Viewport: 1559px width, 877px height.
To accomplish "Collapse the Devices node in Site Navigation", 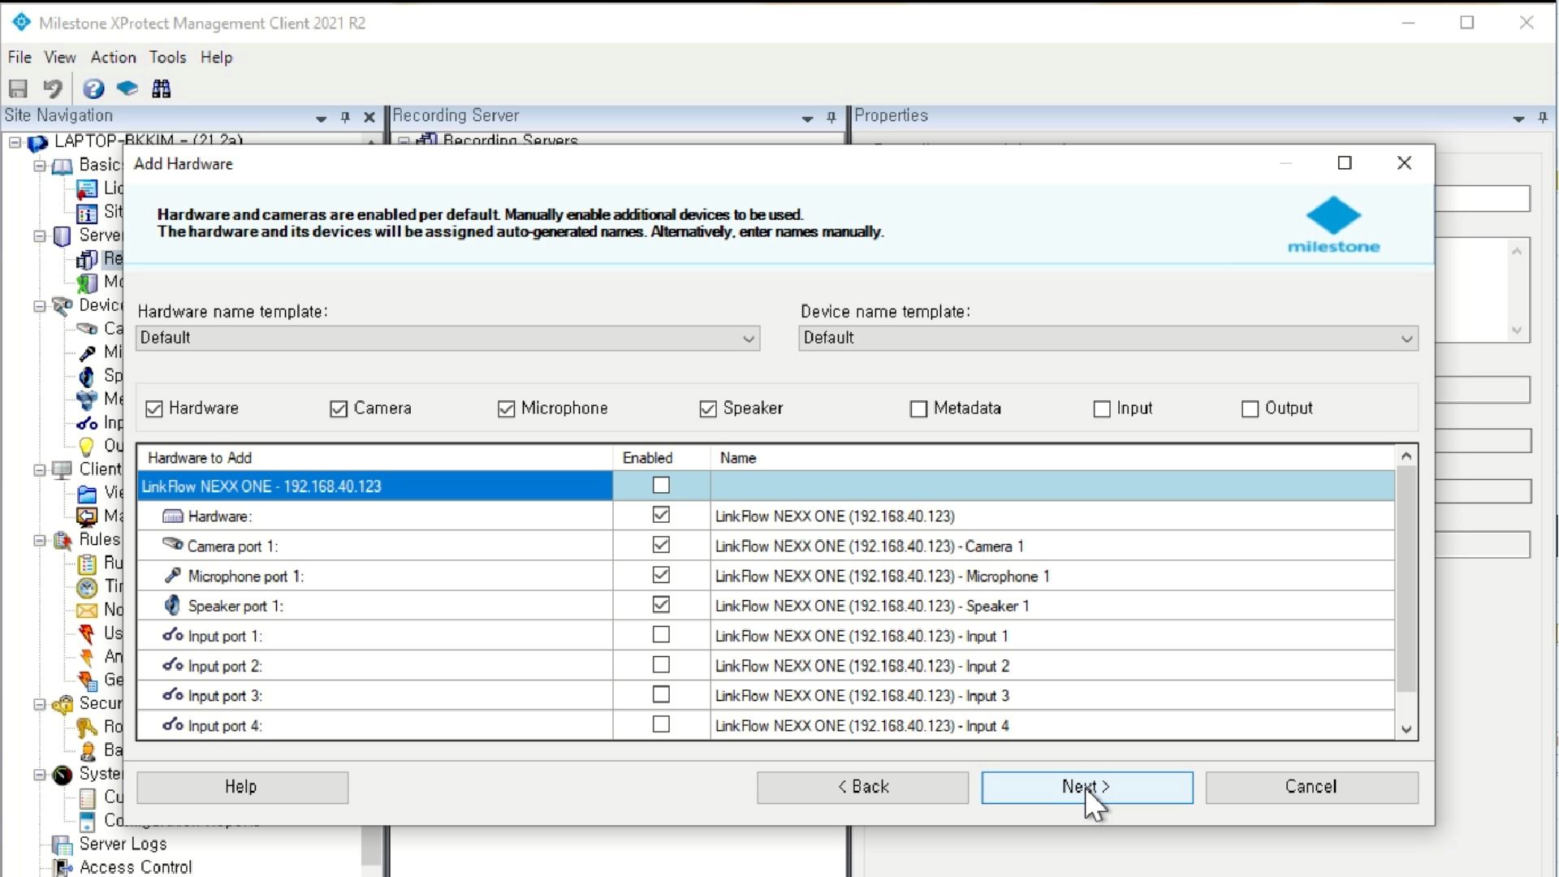I will (x=39, y=306).
